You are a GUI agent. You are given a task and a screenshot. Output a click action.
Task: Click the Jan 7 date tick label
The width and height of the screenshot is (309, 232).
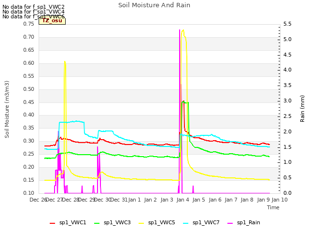tap(231, 200)
